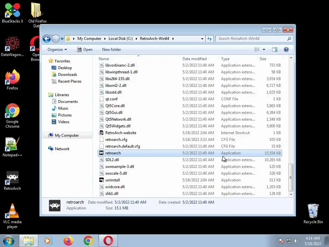
Task: Open the Videos library
Action: point(60,122)
